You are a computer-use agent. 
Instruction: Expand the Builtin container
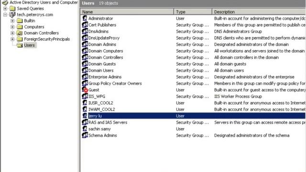[12, 21]
